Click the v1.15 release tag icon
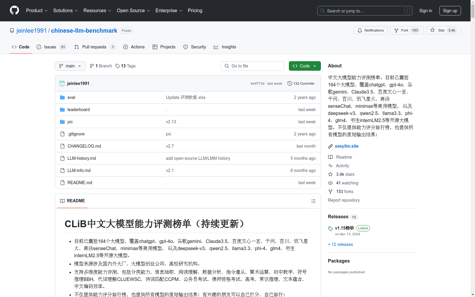This screenshot has width=475, height=297. coord(330,228)
